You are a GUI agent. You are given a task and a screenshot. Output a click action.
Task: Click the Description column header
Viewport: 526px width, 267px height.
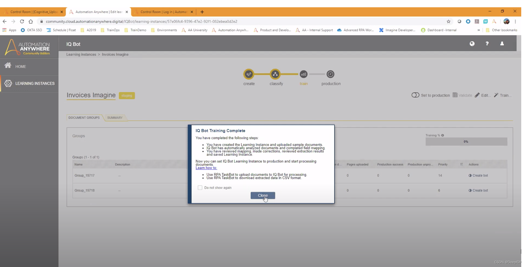[123, 164]
